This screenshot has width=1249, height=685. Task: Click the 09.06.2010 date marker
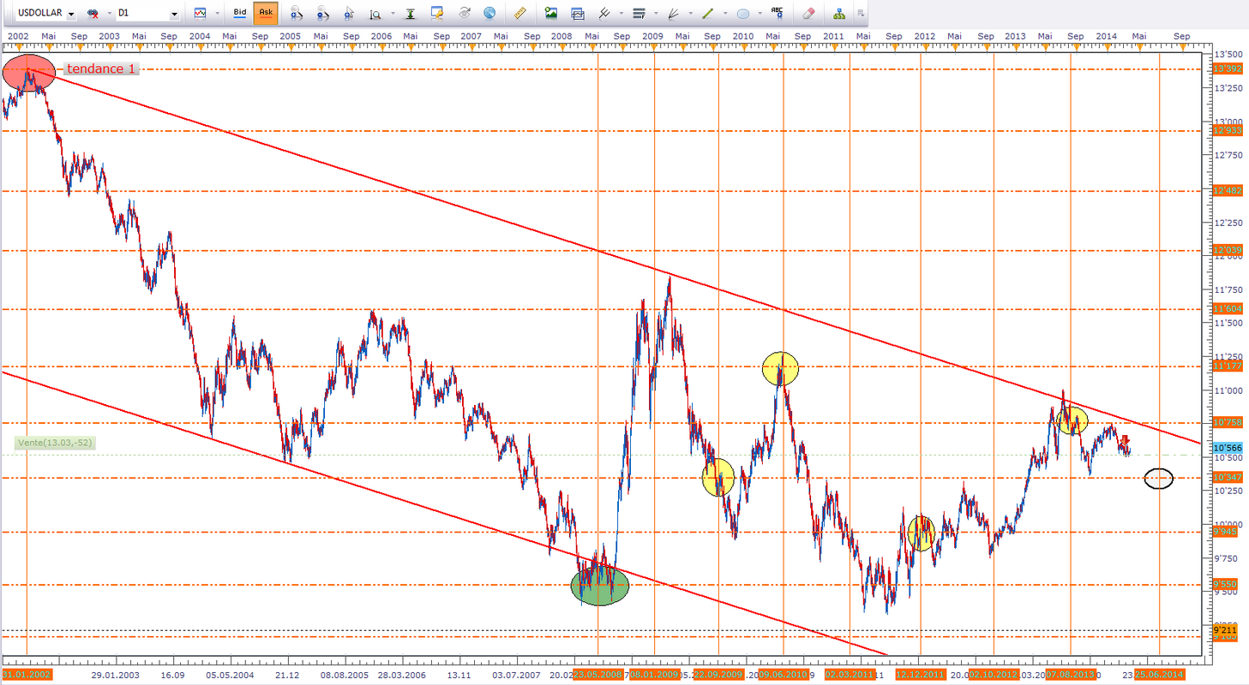tap(784, 675)
